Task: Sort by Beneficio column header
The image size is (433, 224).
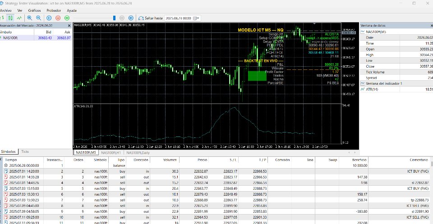Action: pyautogui.click(x=359, y=160)
